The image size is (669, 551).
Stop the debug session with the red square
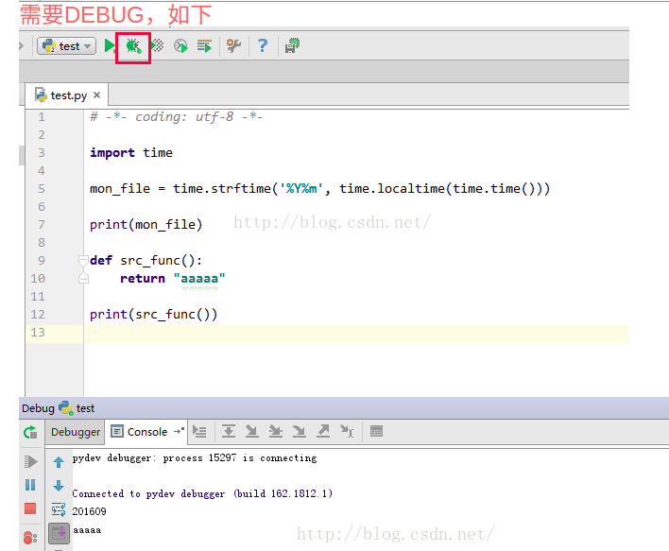pos(30,508)
